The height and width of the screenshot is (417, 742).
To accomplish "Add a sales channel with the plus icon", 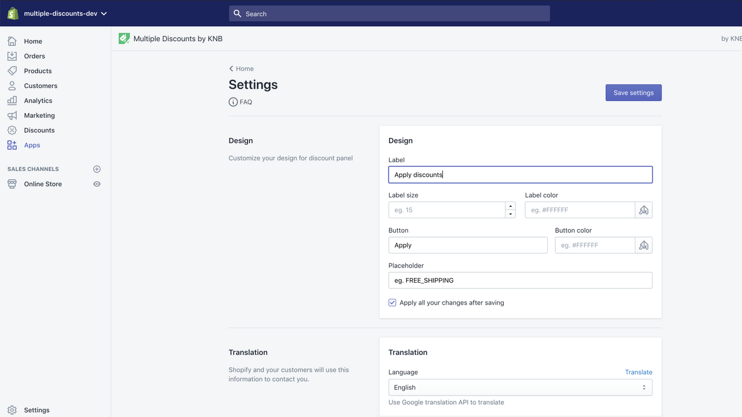I will pyautogui.click(x=97, y=169).
